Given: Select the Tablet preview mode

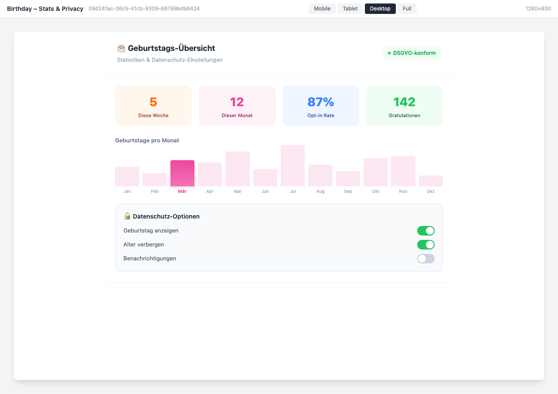Looking at the screenshot, I should pos(350,8).
